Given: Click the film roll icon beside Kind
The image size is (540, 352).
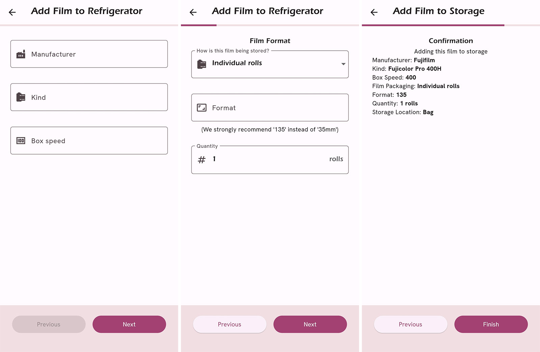Looking at the screenshot, I should click(21, 97).
